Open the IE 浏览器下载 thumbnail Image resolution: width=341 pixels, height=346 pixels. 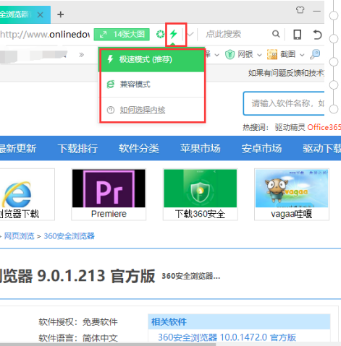coord(28,194)
